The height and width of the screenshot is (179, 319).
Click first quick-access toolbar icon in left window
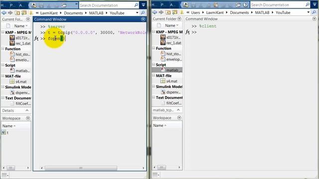coord(34,5)
